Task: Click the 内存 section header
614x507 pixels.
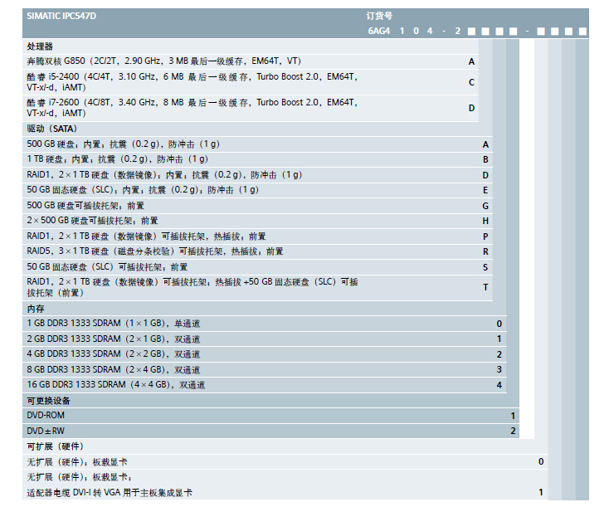Action: pos(35,309)
